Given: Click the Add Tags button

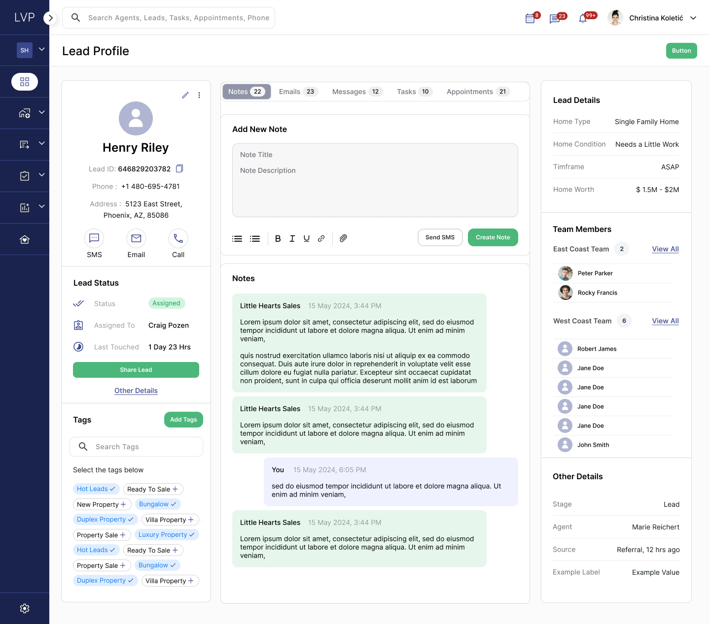Looking at the screenshot, I should click(183, 420).
